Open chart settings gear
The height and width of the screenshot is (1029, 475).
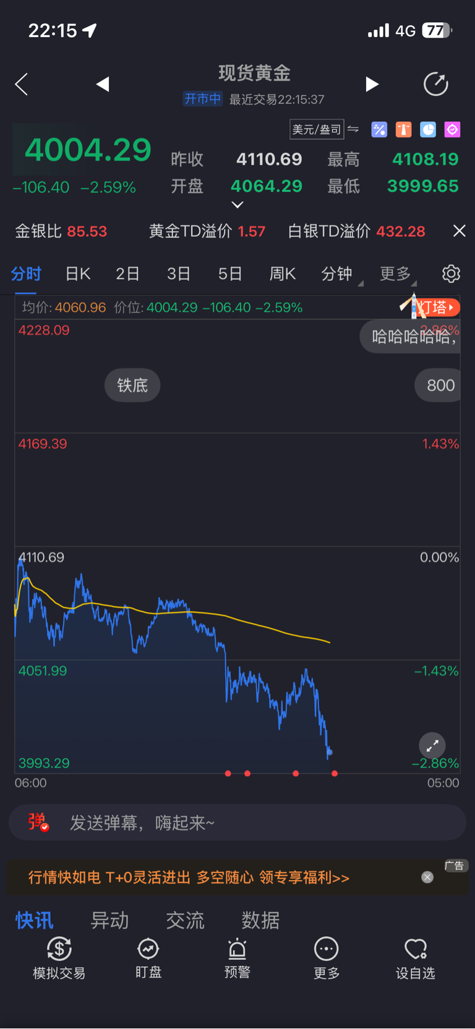[x=451, y=273]
